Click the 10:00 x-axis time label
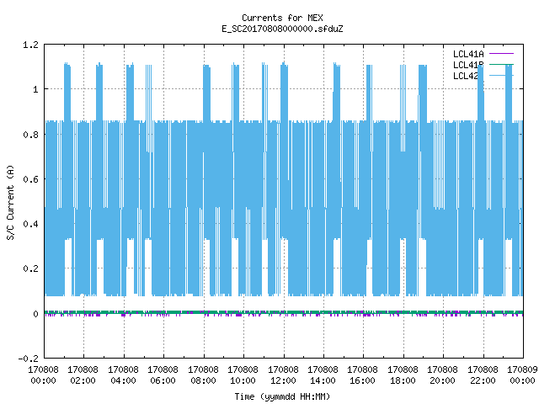Image resolution: width=539 pixels, height=404 pixels. tap(243, 381)
